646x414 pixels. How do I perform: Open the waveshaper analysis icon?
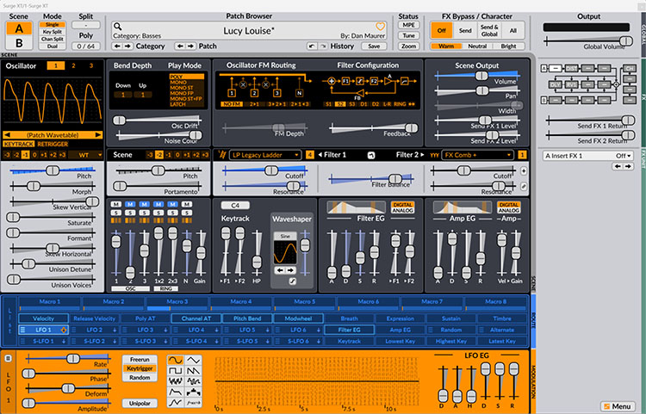tap(292, 281)
